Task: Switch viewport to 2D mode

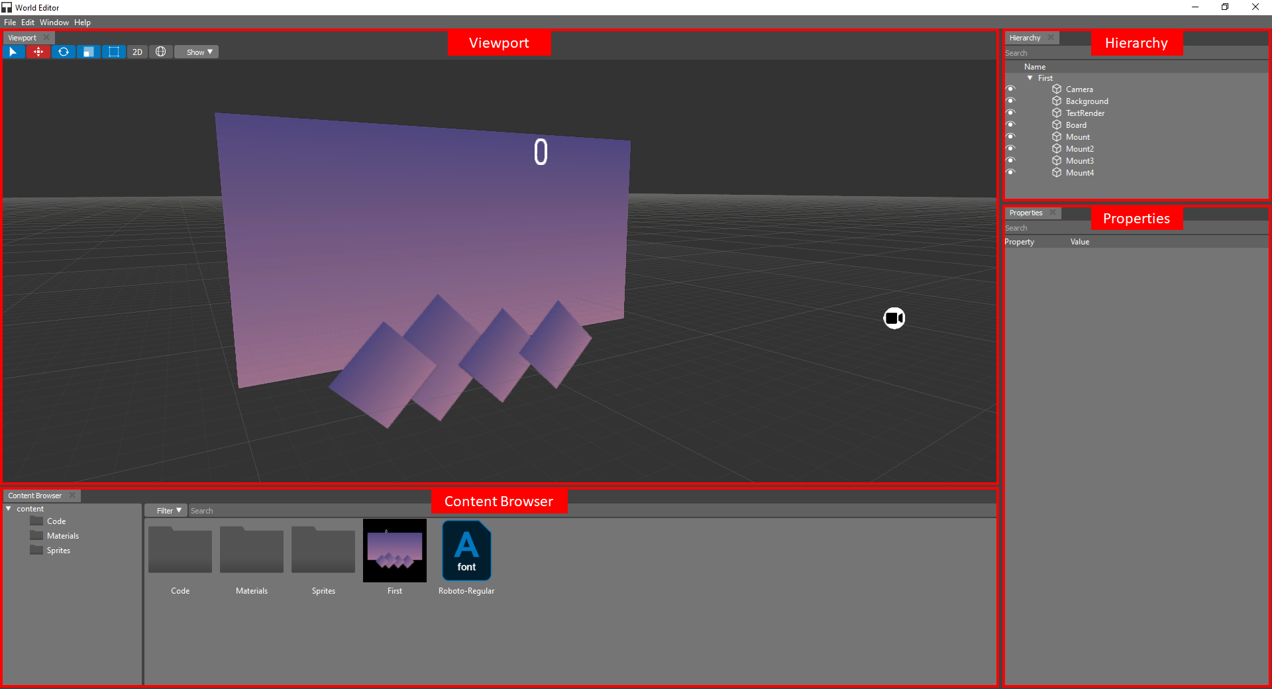Action: (x=137, y=52)
